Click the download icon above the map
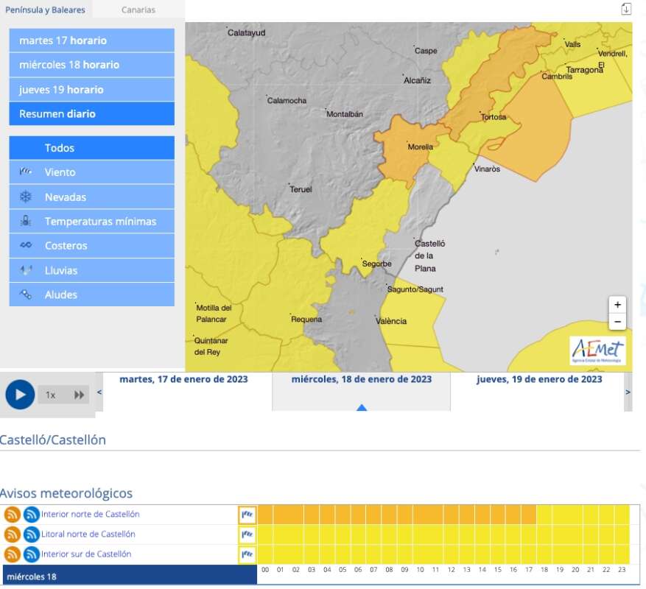The width and height of the screenshot is (646, 589). click(626, 9)
